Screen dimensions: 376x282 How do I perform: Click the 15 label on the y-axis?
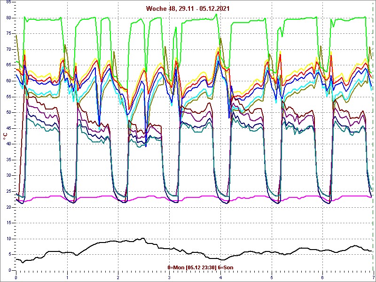(x=9, y=223)
